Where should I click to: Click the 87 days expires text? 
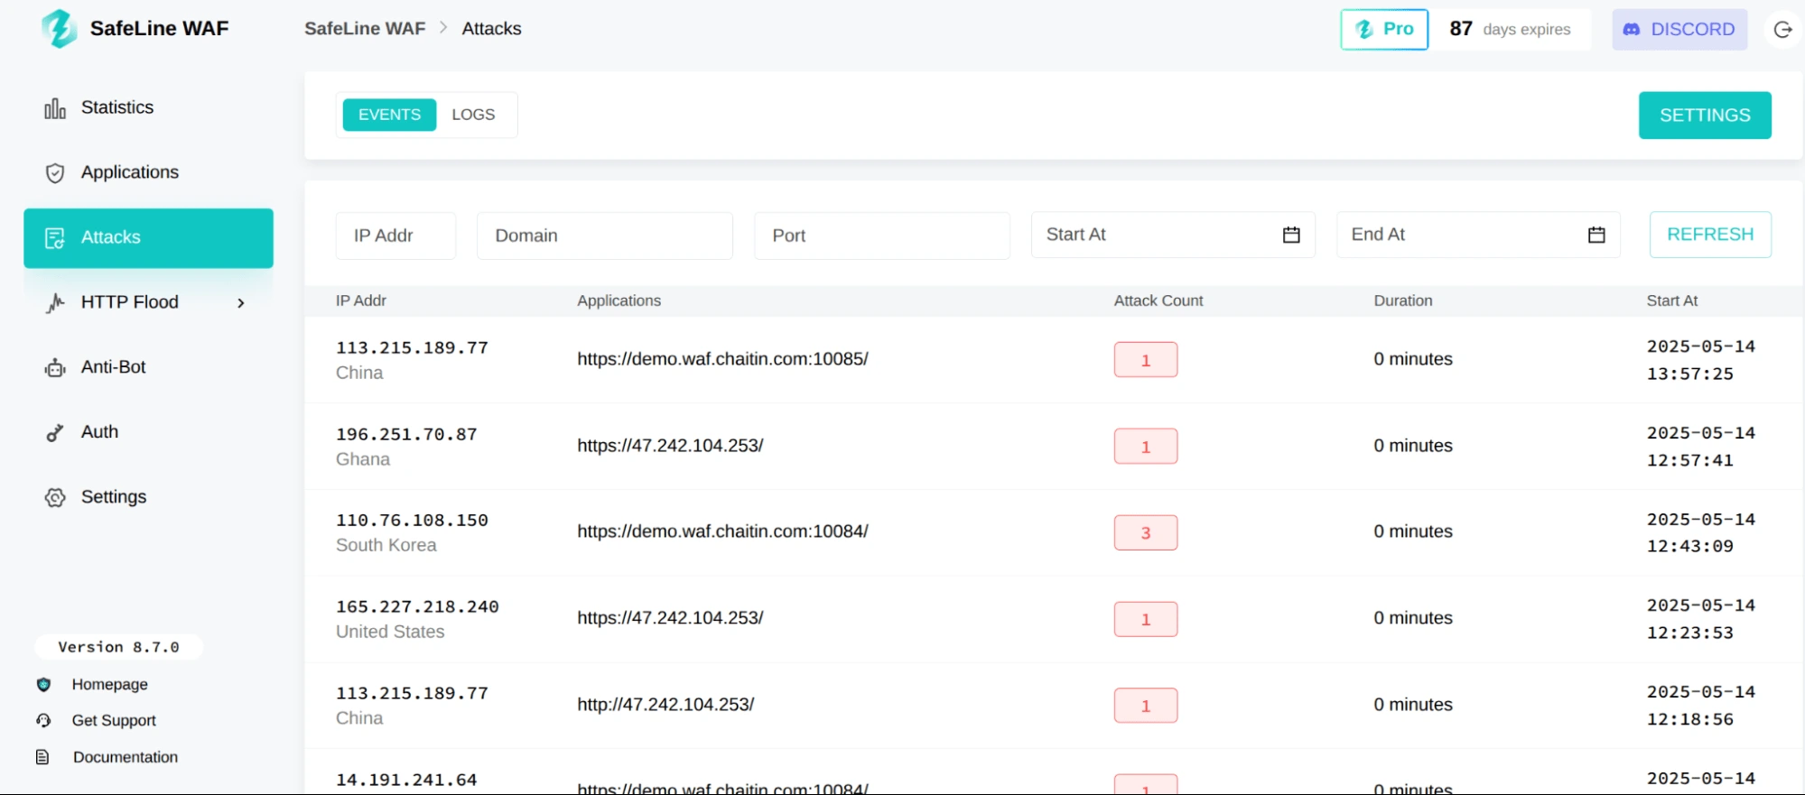pyautogui.click(x=1510, y=30)
